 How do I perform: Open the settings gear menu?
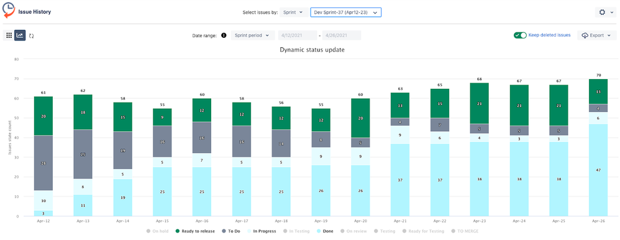605,12
